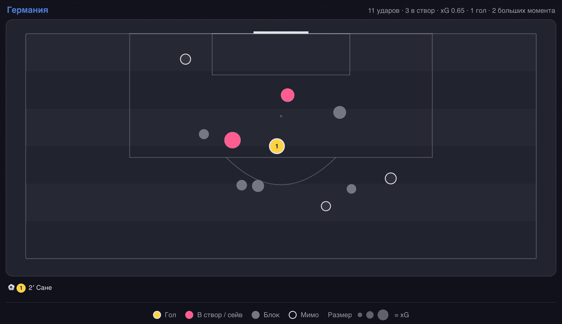
Task: Click the grey blocked shot right of penalty spot
Action: click(340, 112)
